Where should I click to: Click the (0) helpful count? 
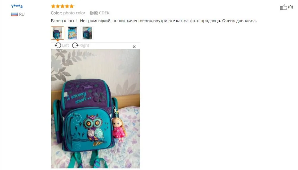pos(290,7)
